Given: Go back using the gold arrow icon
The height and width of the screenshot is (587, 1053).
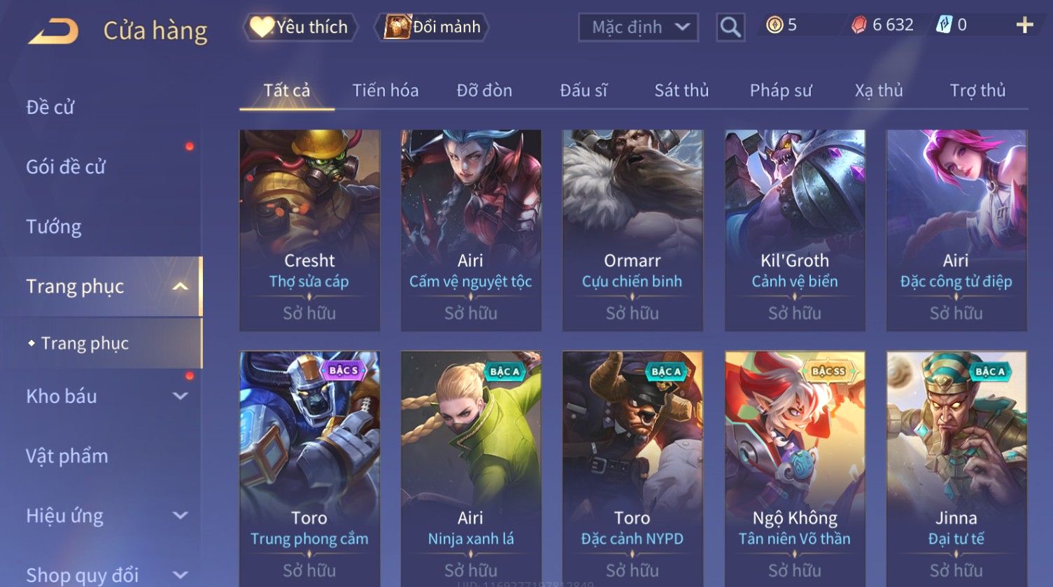Looking at the screenshot, I should [53, 31].
